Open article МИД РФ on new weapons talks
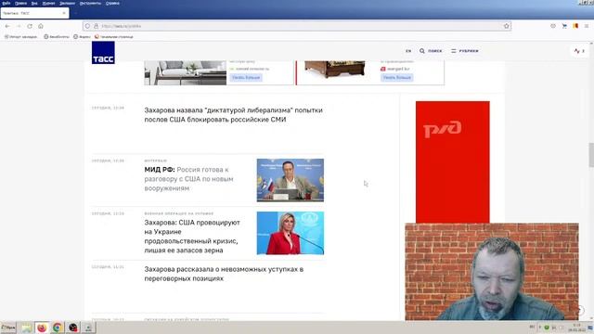Screen dimensions: 594x334 click(188, 179)
